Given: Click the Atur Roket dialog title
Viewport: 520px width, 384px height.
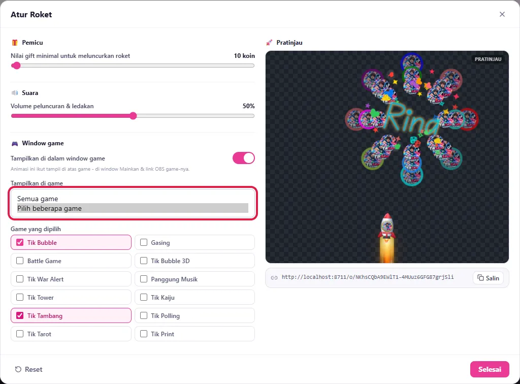Looking at the screenshot, I should pyautogui.click(x=31, y=15).
